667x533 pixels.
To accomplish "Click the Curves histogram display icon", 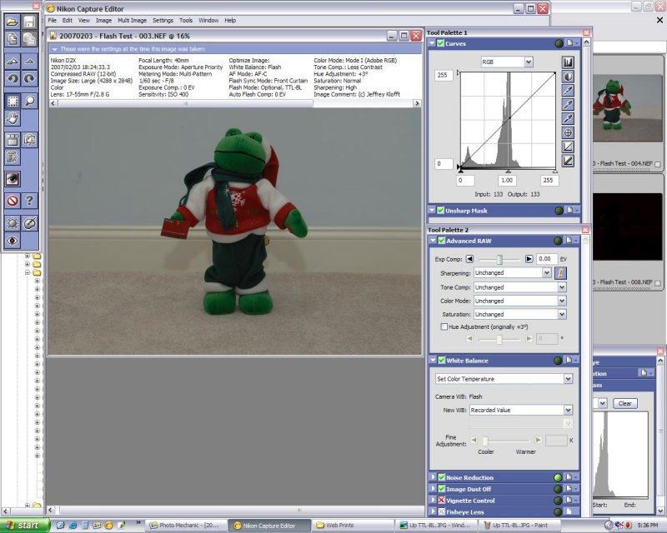I will 568,62.
